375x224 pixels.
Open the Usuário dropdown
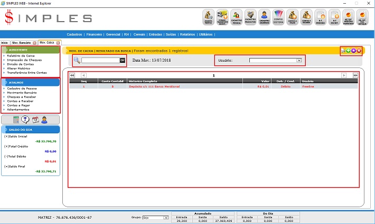275,61
